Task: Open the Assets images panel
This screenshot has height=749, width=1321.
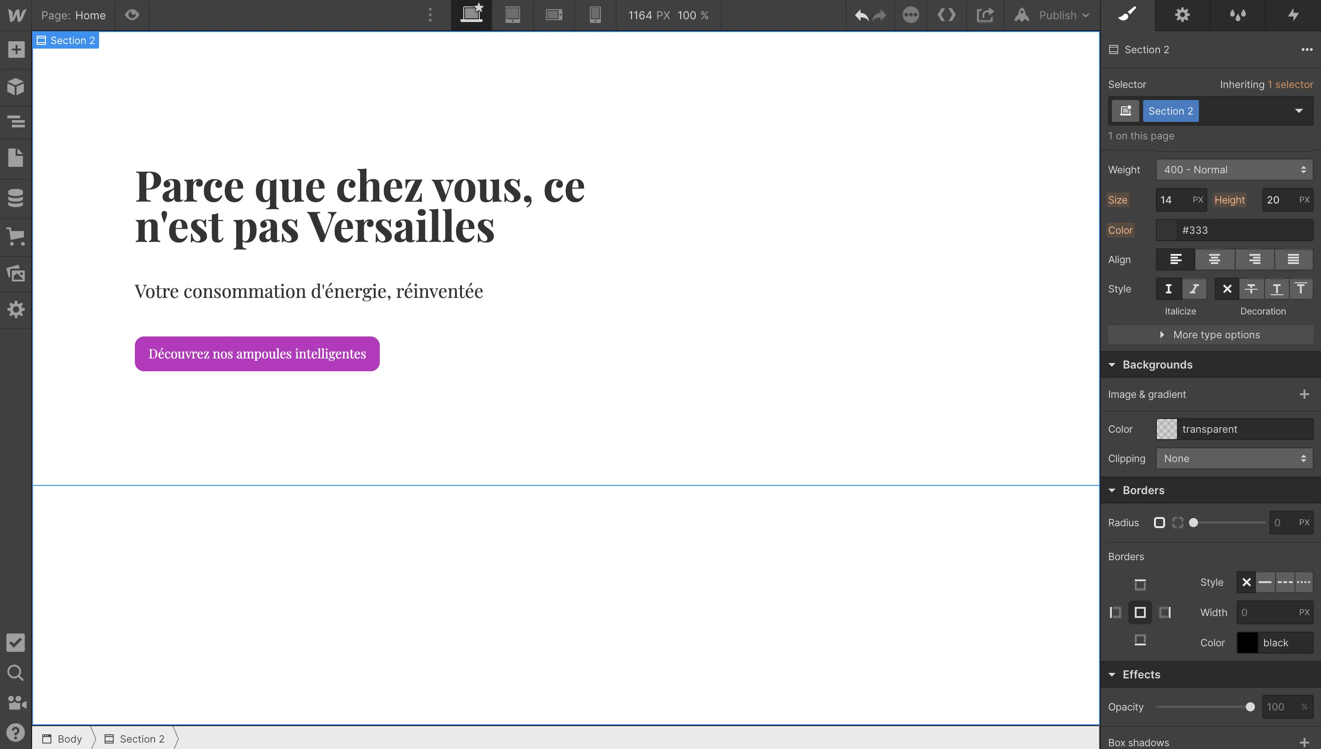Action: click(x=16, y=273)
